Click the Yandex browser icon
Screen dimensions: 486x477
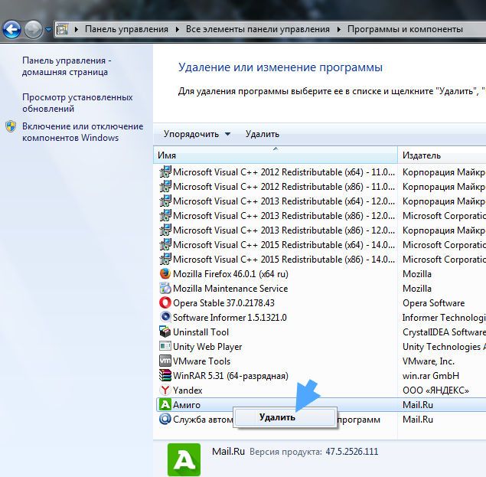pyautogui.click(x=165, y=390)
